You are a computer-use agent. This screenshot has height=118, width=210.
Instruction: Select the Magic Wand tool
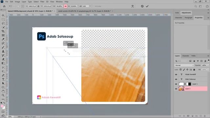coord(3,27)
